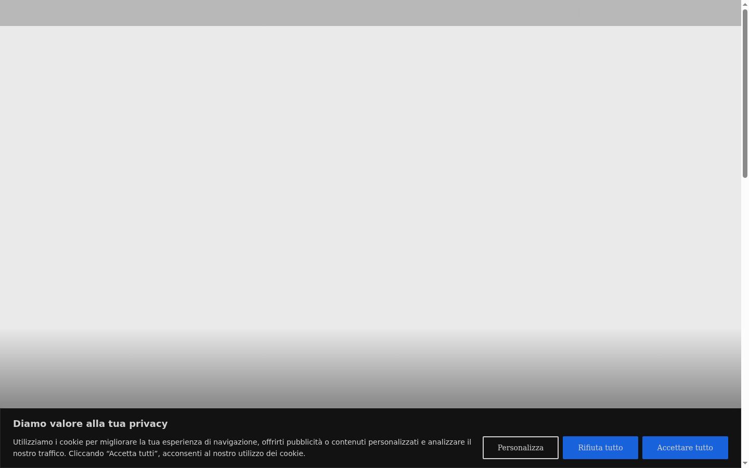Click the scrollbar up arrow
The width and height of the screenshot is (749, 468).
745,4
